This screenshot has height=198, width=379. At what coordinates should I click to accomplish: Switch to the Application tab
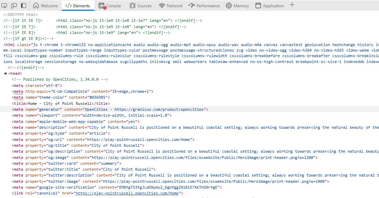(270, 6)
